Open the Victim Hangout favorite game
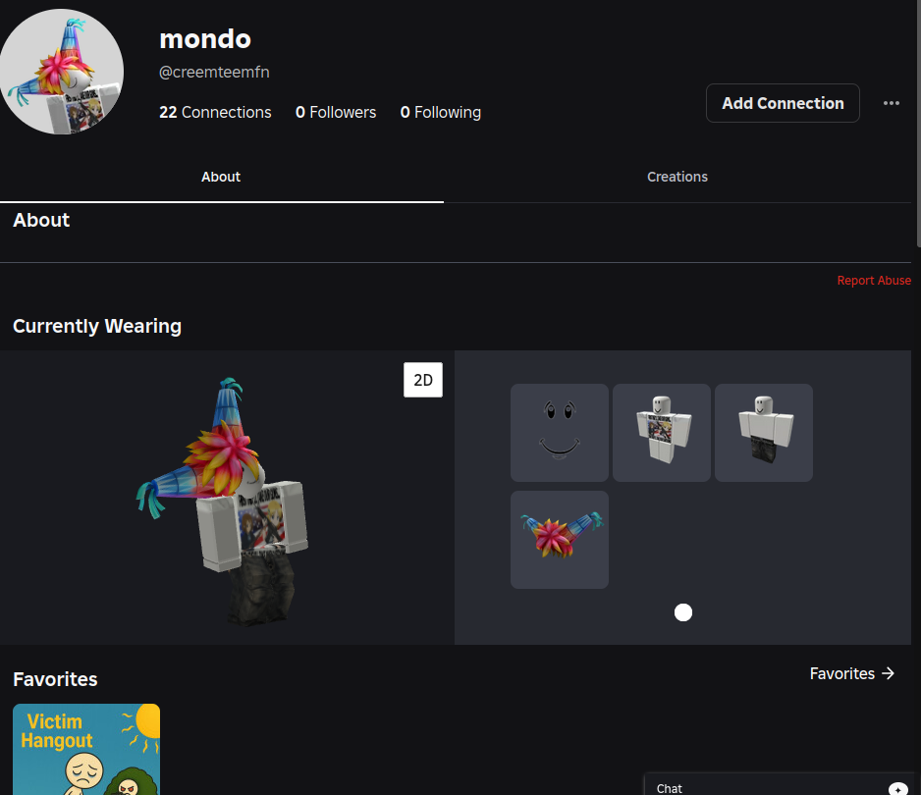The width and height of the screenshot is (921, 795). [86, 749]
